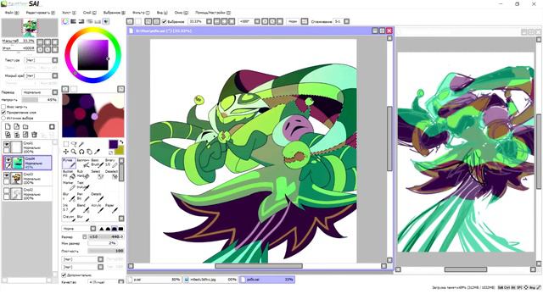Uncheck the clipping group checkbox
This screenshot has height=305, width=543.
(3, 113)
